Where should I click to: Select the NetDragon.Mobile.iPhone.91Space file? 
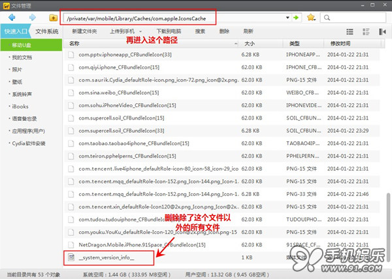(222, 245)
